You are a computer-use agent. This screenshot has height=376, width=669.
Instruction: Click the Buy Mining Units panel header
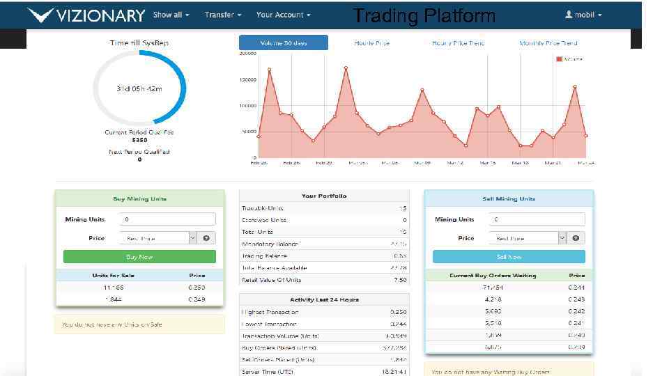click(x=139, y=198)
